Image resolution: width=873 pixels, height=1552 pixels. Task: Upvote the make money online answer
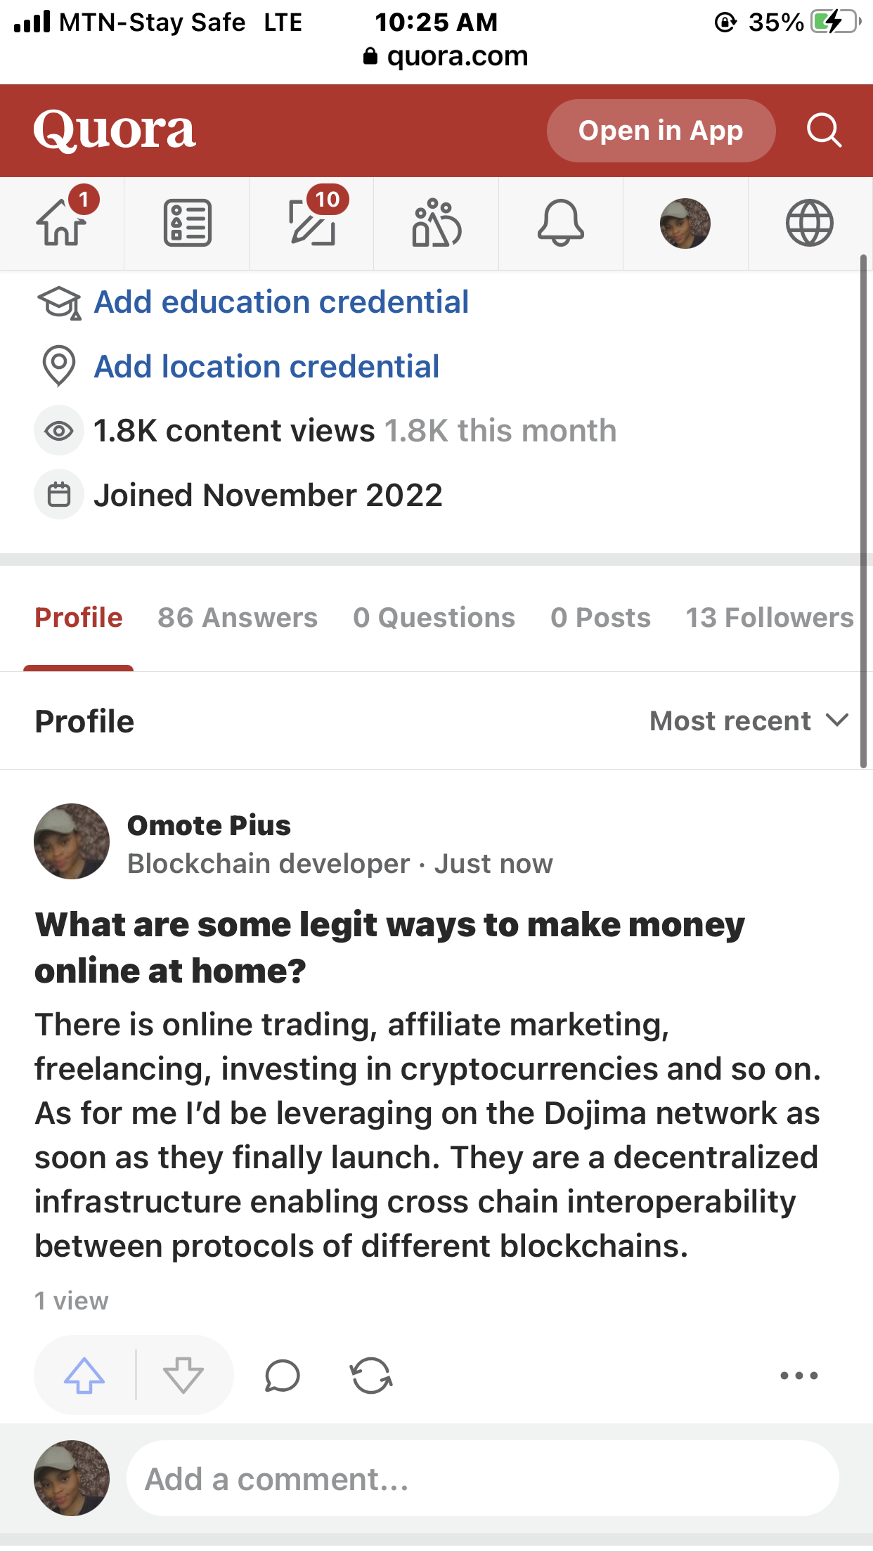[x=84, y=1376]
